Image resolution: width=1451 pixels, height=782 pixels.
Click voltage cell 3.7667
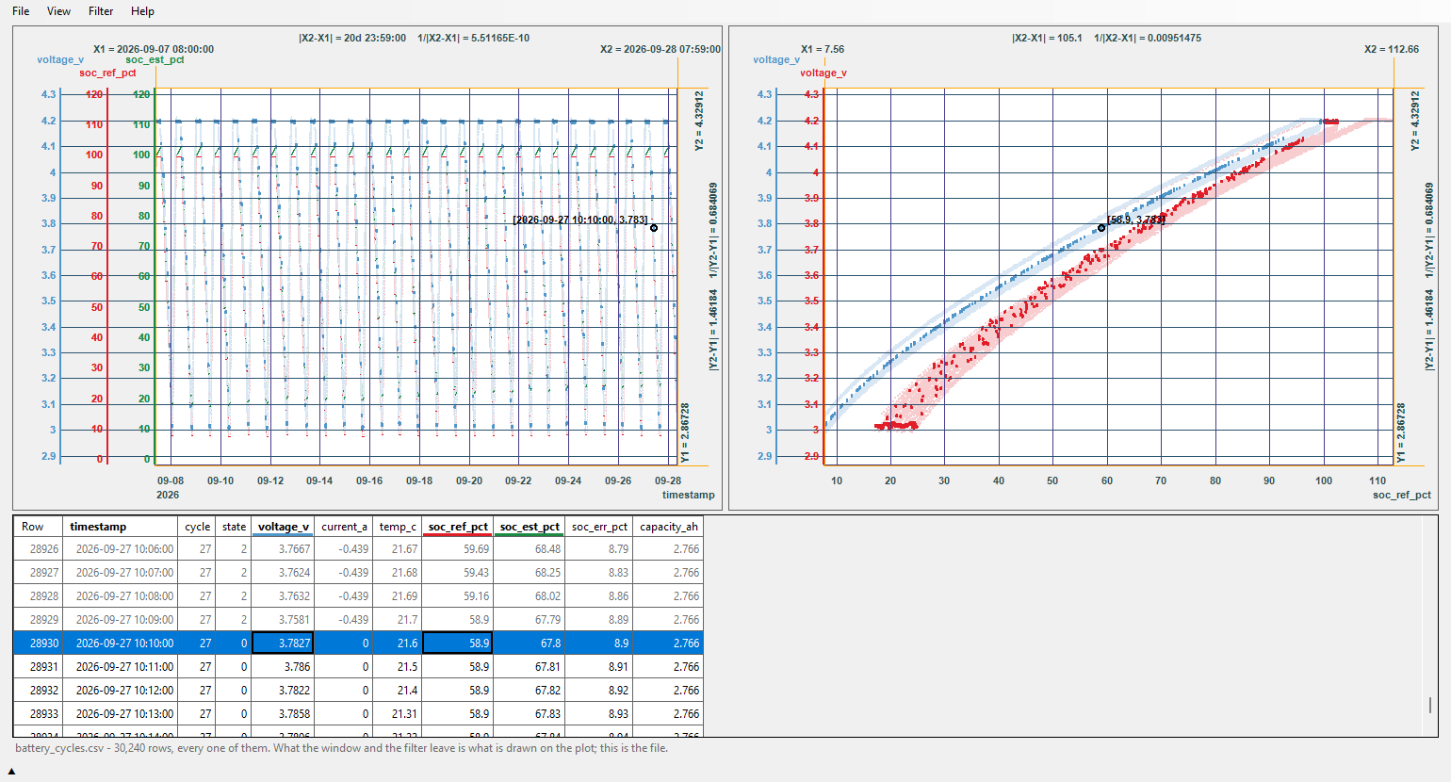[284, 548]
